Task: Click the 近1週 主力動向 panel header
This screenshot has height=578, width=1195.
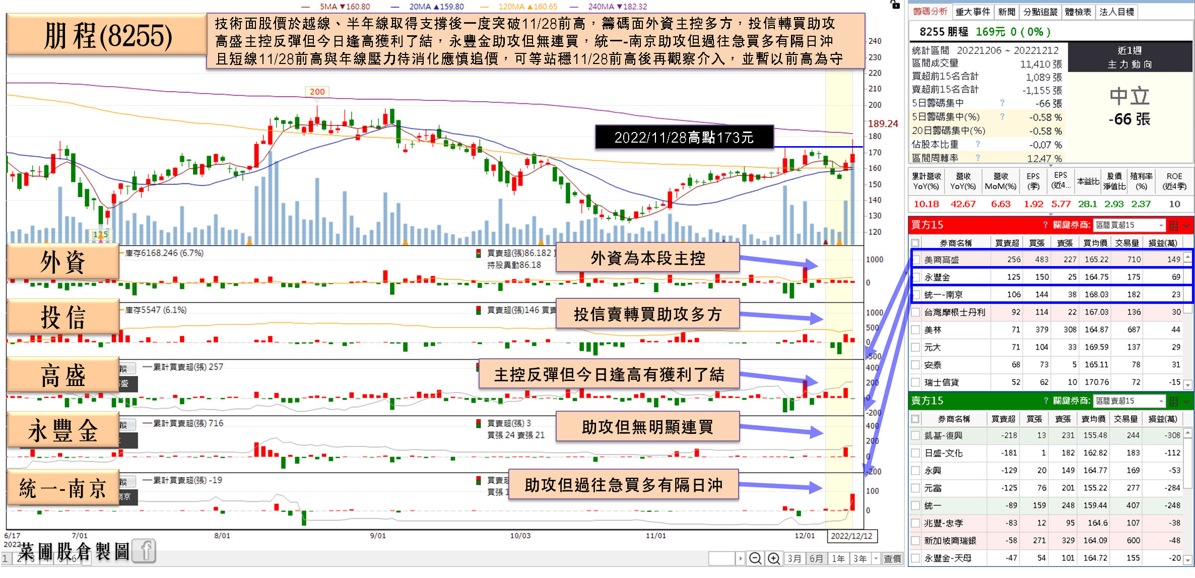Action: (x=1130, y=57)
